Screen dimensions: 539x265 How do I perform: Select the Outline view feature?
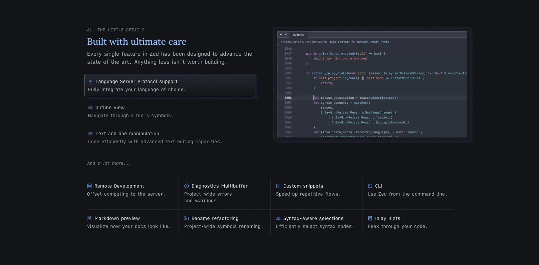point(170,111)
